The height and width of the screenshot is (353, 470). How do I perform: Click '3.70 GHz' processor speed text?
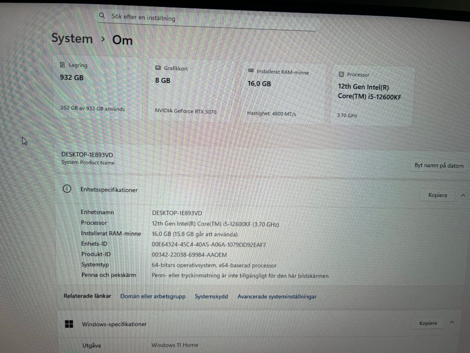(x=347, y=115)
